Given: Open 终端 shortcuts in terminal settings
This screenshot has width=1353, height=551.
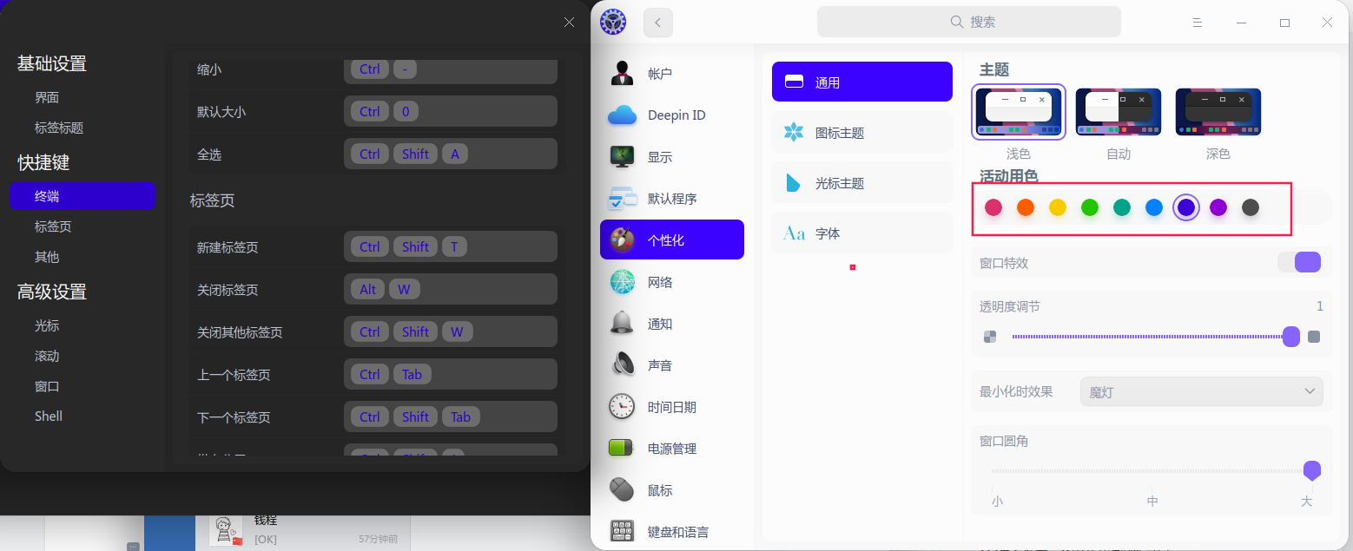Looking at the screenshot, I should (82, 196).
